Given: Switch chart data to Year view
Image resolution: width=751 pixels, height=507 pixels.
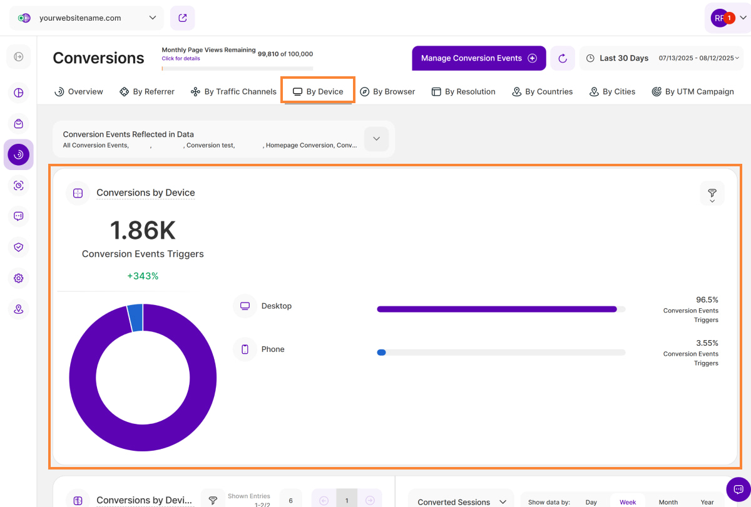Looking at the screenshot, I should tap(707, 502).
